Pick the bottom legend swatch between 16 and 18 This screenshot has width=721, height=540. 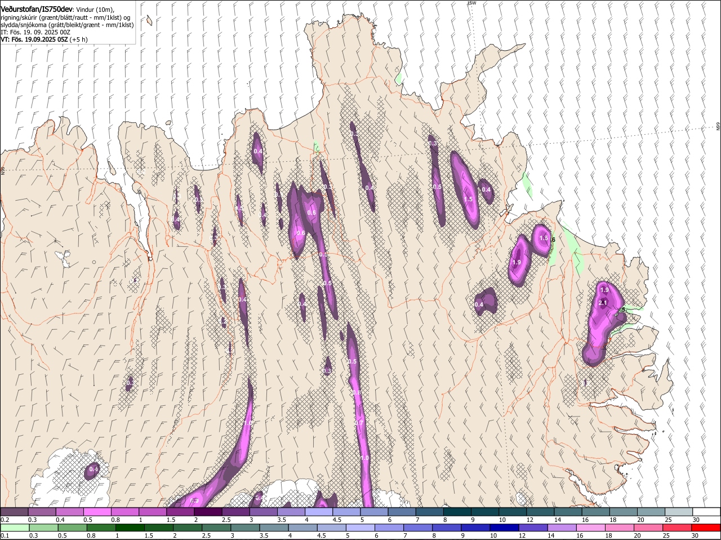tap(591, 528)
